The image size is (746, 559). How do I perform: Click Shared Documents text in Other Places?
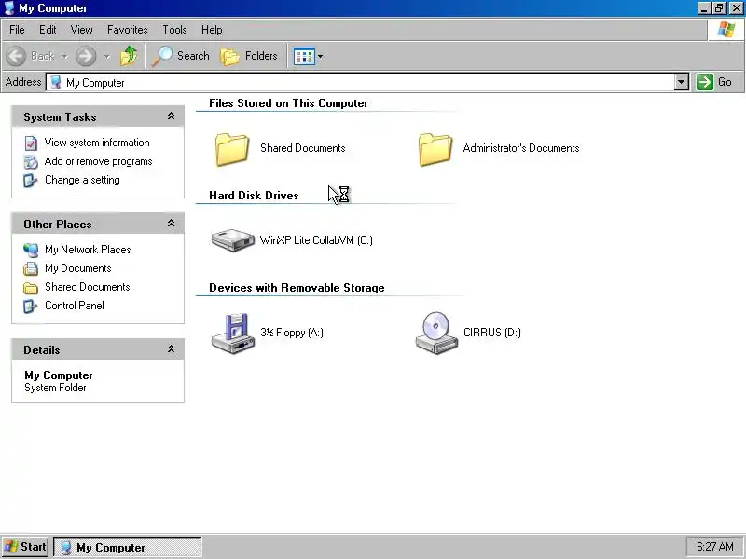click(x=87, y=287)
